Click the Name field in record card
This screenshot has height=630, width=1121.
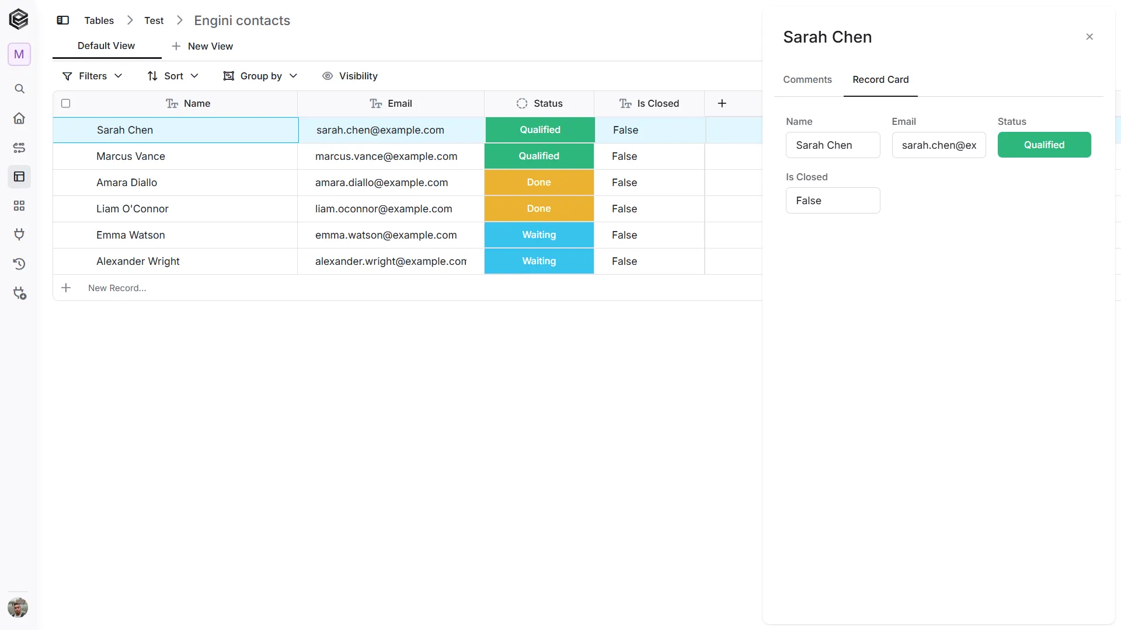(833, 145)
